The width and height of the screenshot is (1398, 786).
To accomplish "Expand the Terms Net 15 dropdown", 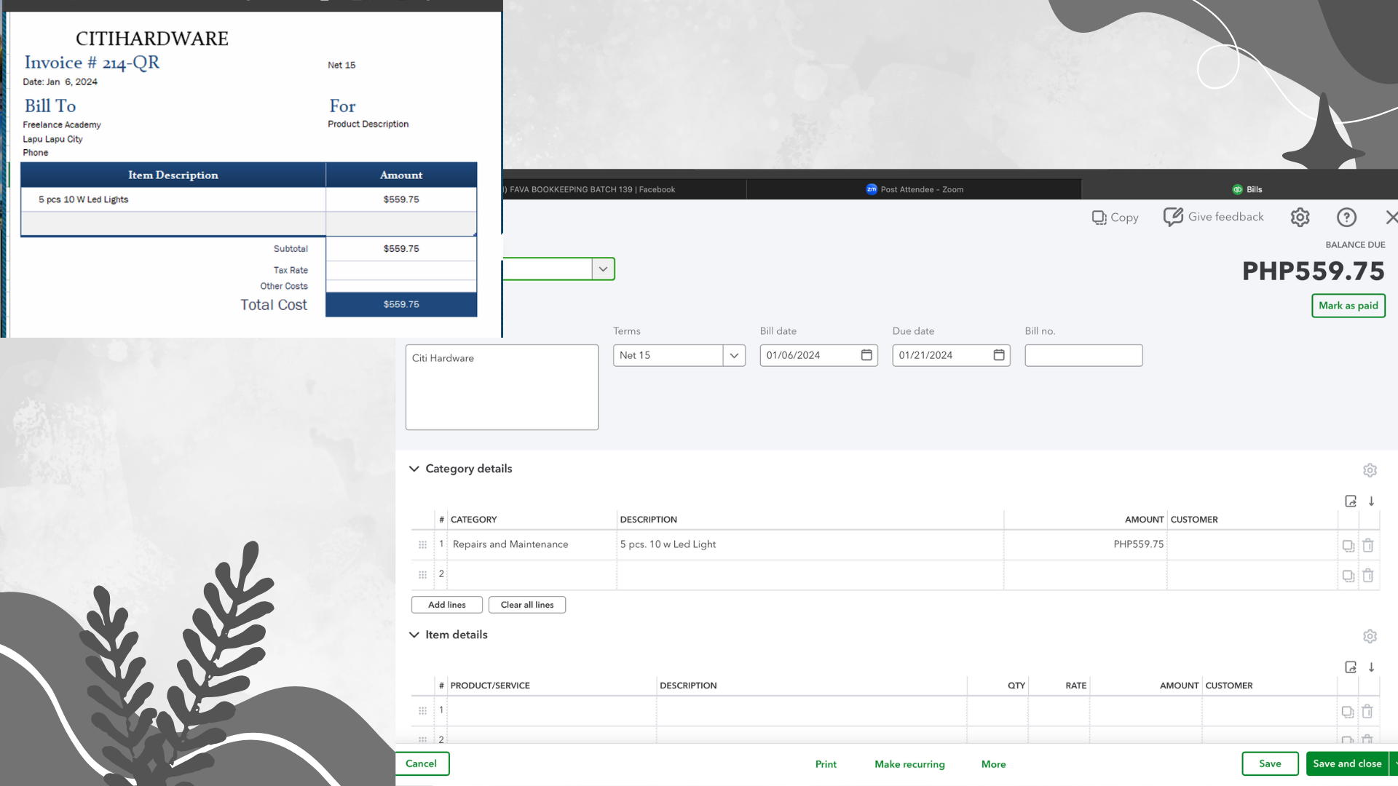I will point(734,355).
